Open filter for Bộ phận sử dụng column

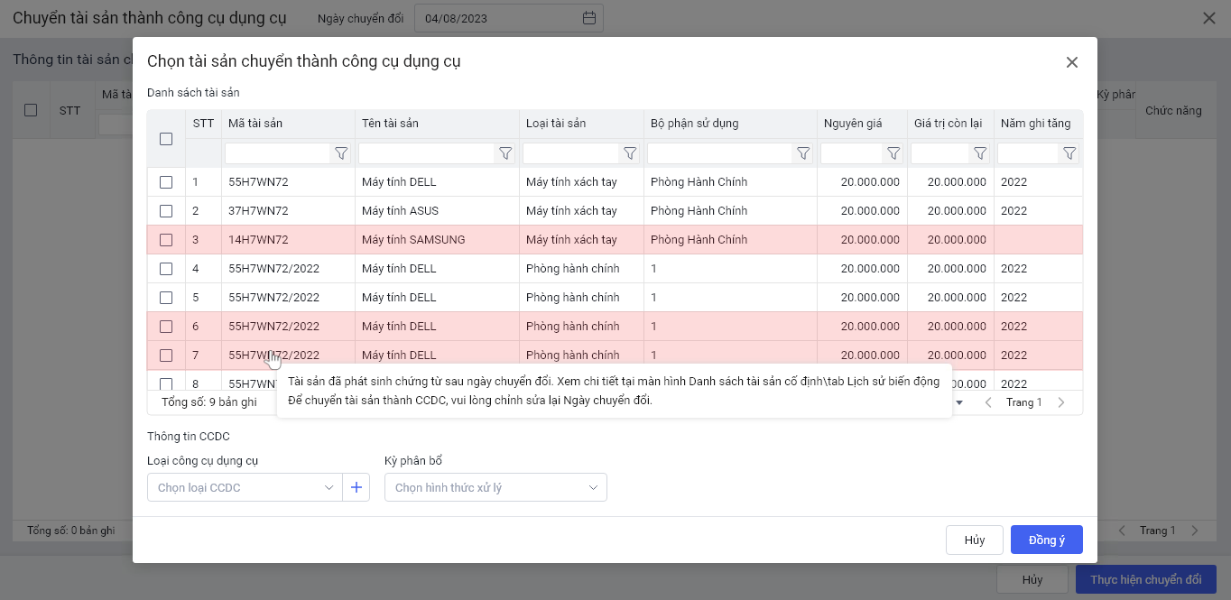(802, 153)
